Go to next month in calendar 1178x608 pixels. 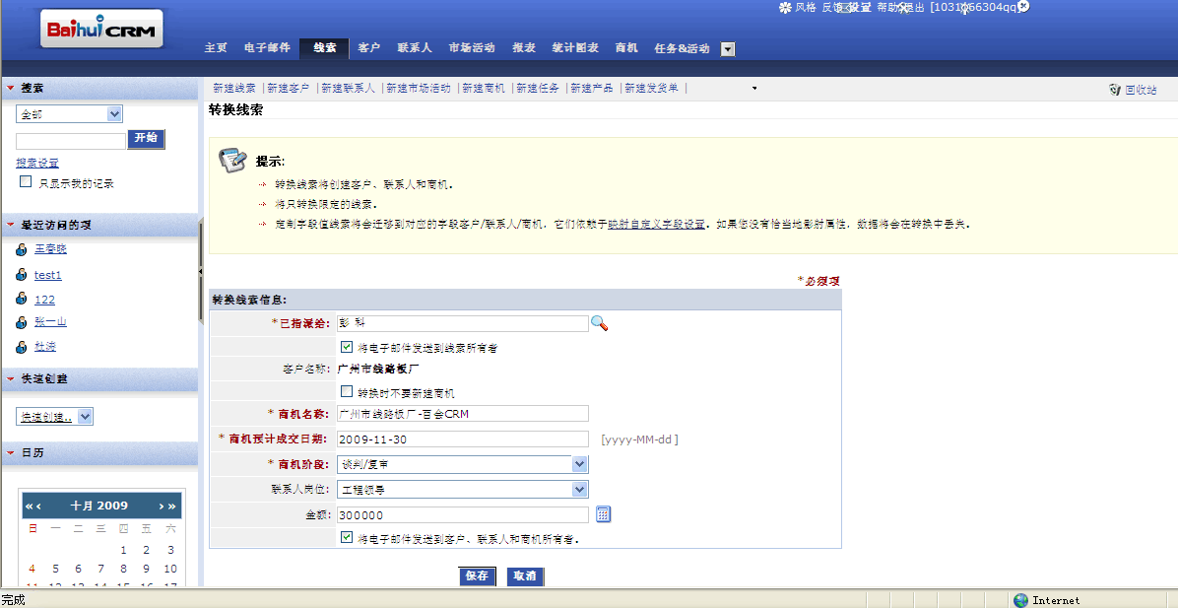[162, 506]
